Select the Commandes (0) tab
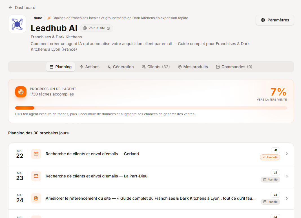Image resolution: width=301 pixels, height=218 pixels. click(x=234, y=67)
